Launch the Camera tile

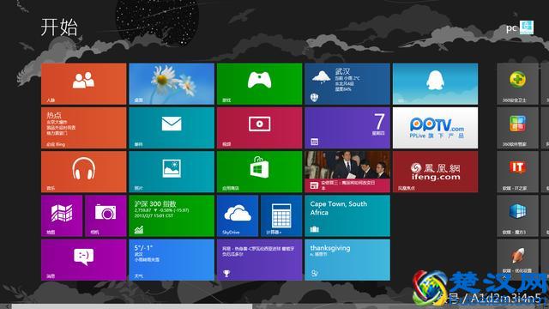click(106, 215)
